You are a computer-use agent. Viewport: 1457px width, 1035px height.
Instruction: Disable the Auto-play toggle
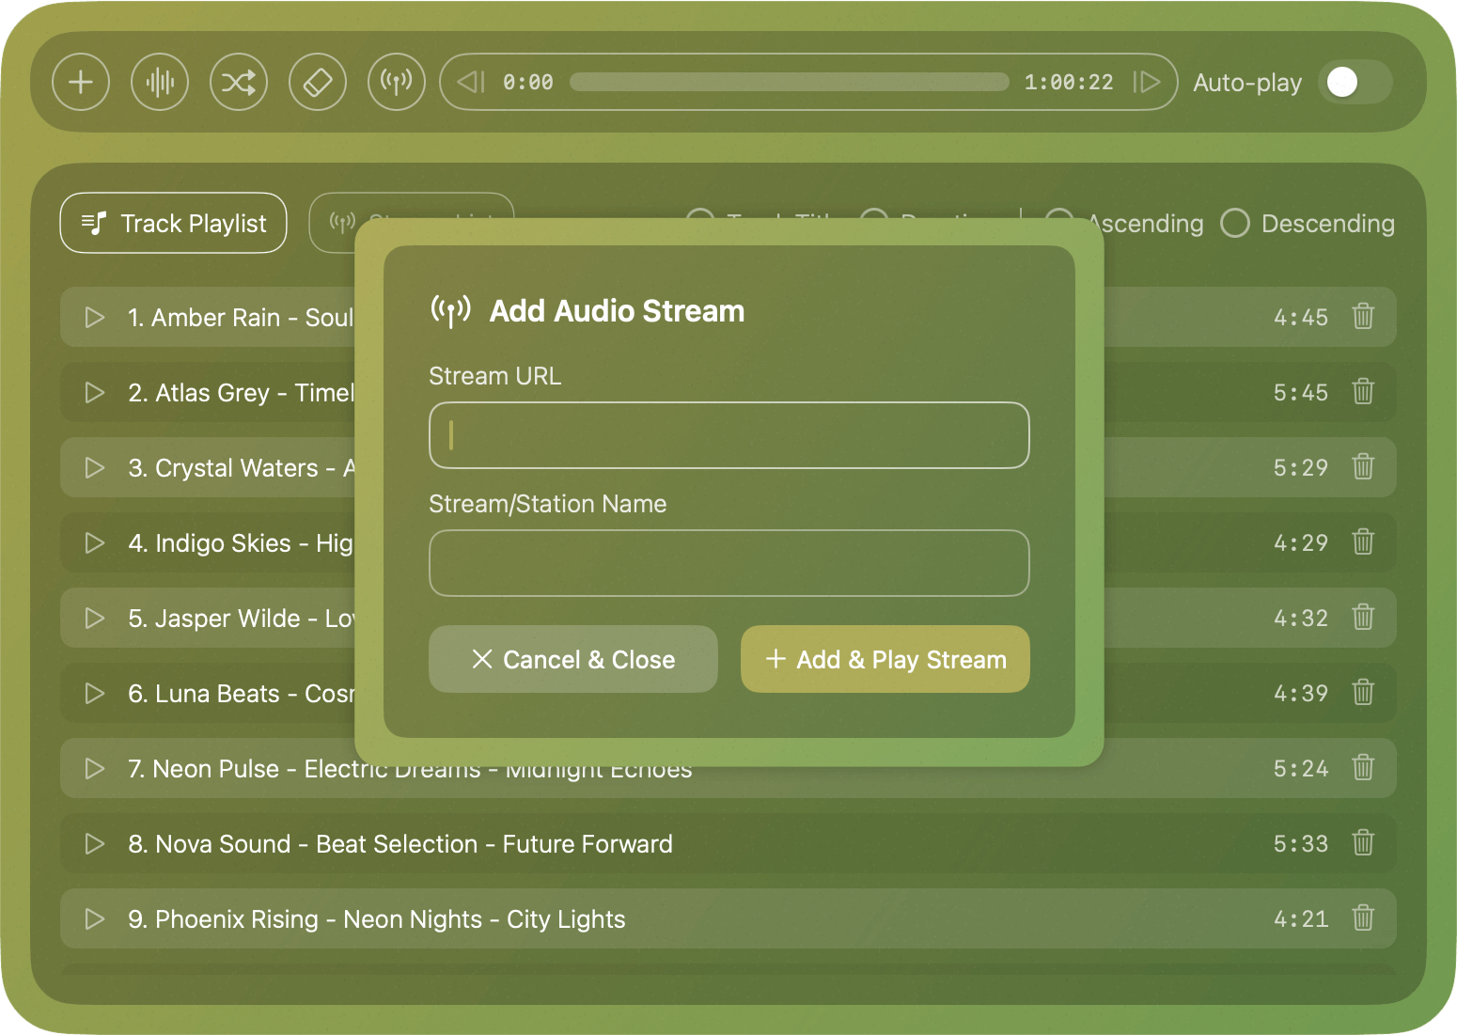[x=1354, y=82]
